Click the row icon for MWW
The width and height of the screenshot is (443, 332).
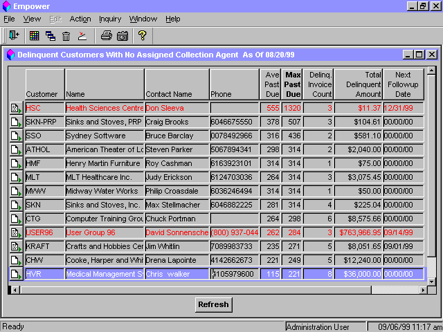point(16,191)
